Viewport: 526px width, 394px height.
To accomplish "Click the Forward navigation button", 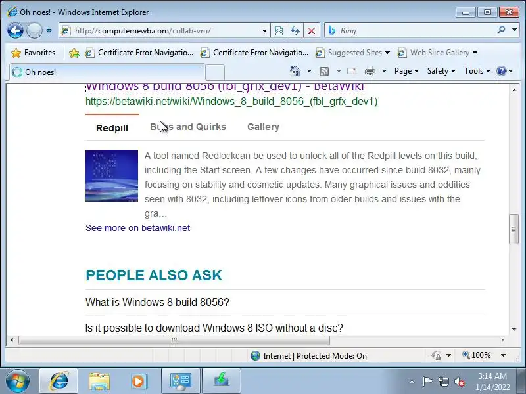I will click(34, 31).
